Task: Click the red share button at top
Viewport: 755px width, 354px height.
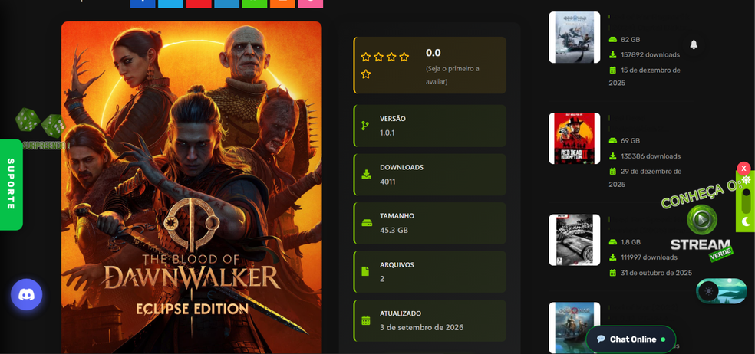Action: click(x=199, y=3)
